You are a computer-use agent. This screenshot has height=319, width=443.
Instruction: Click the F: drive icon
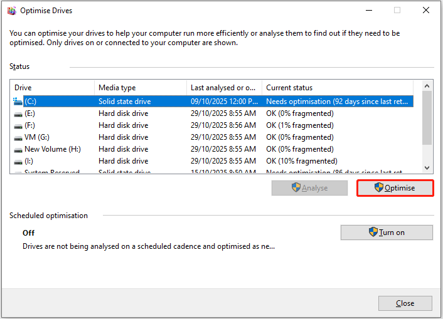pyautogui.click(x=18, y=126)
